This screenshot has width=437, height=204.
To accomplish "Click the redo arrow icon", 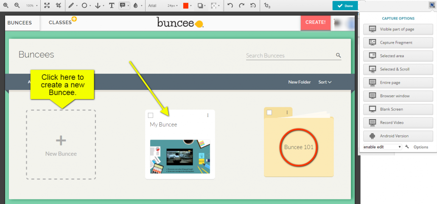I will point(242,6).
